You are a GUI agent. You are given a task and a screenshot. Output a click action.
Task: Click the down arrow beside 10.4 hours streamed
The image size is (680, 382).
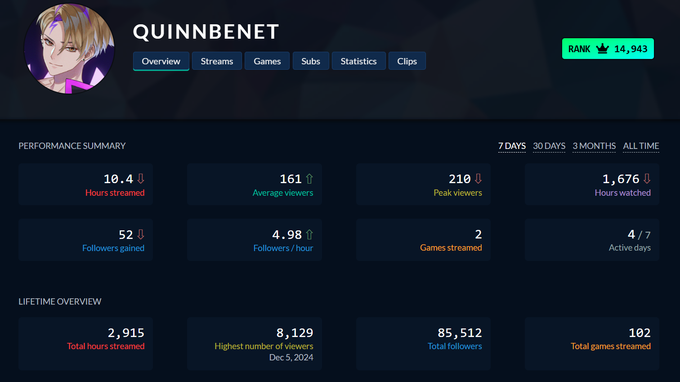pyautogui.click(x=141, y=179)
